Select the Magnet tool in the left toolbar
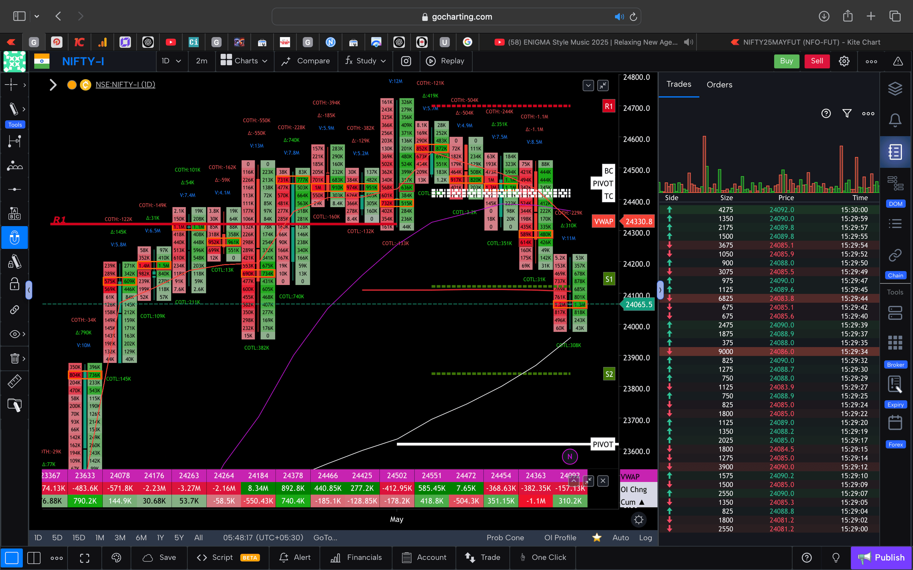 15,237
